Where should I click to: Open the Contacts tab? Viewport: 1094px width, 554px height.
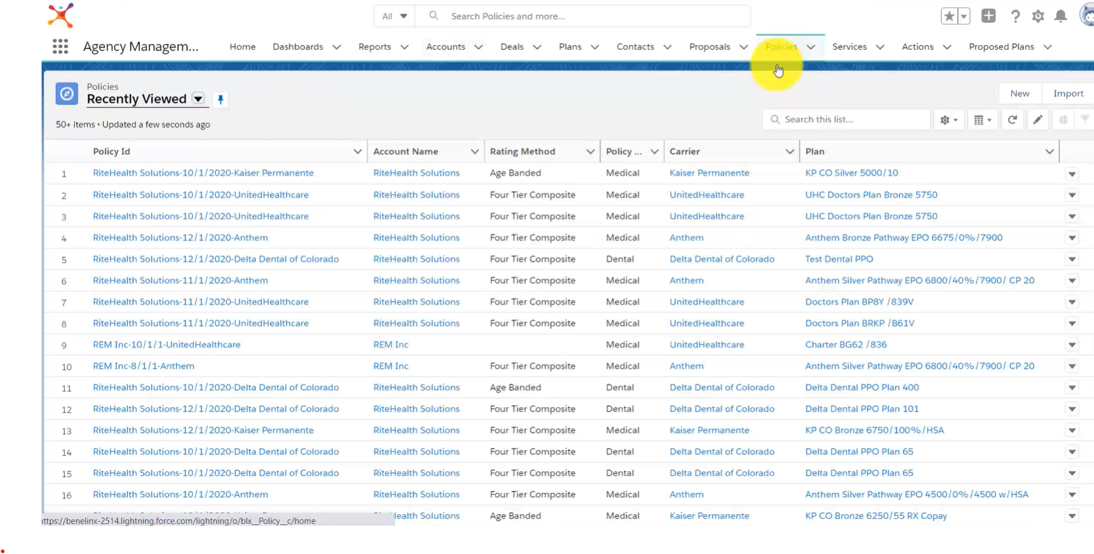point(635,47)
